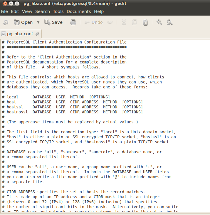This screenshot has width=210, height=215.
Task: Click the Print icon in toolbar
Action: pos(73,22)
